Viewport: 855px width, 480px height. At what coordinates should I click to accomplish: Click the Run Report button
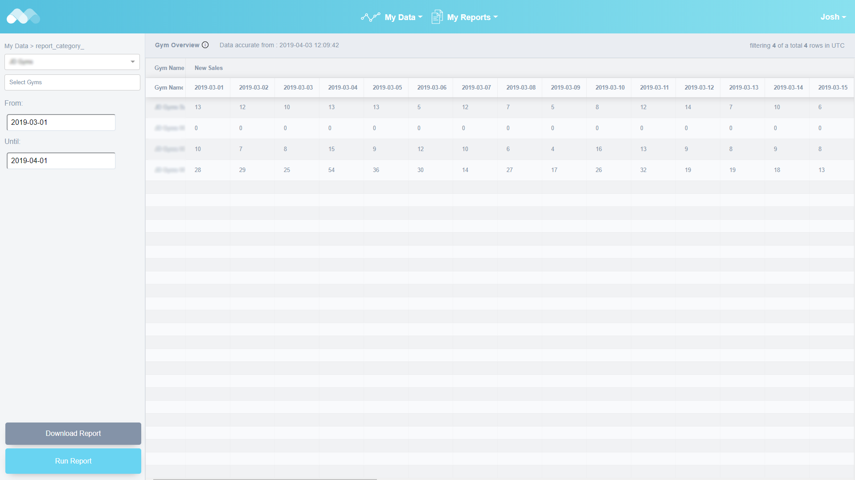tap(73, 461)
